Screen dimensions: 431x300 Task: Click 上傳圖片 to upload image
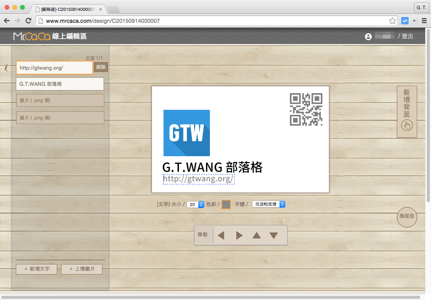pyautogui.click(x=82, y=269)
